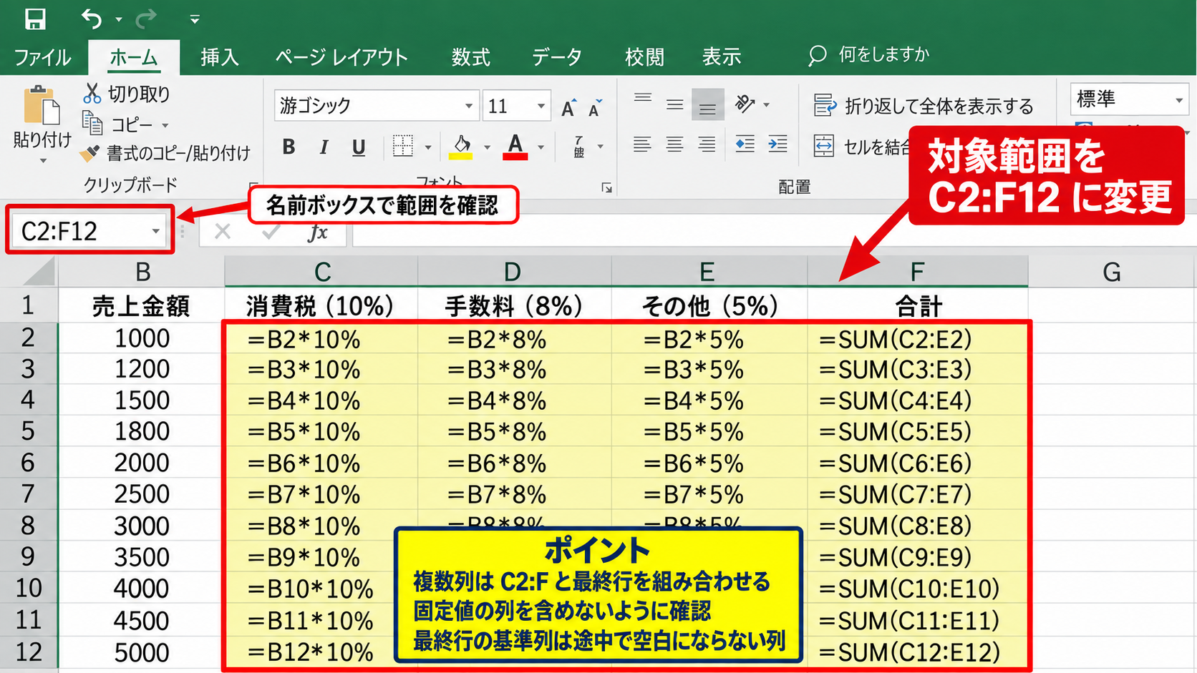
Task: Click 書式のコピー/貼り付け format painter
Action: [x=166, y=153]
